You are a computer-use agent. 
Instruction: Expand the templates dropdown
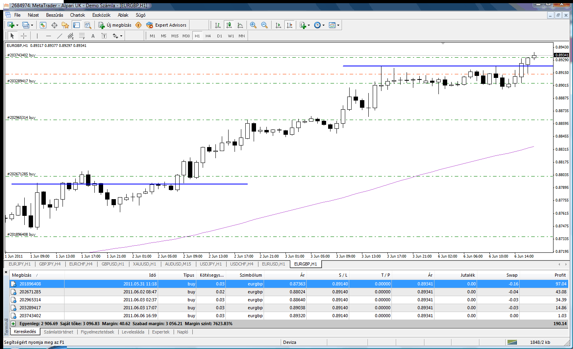(338, 25)
